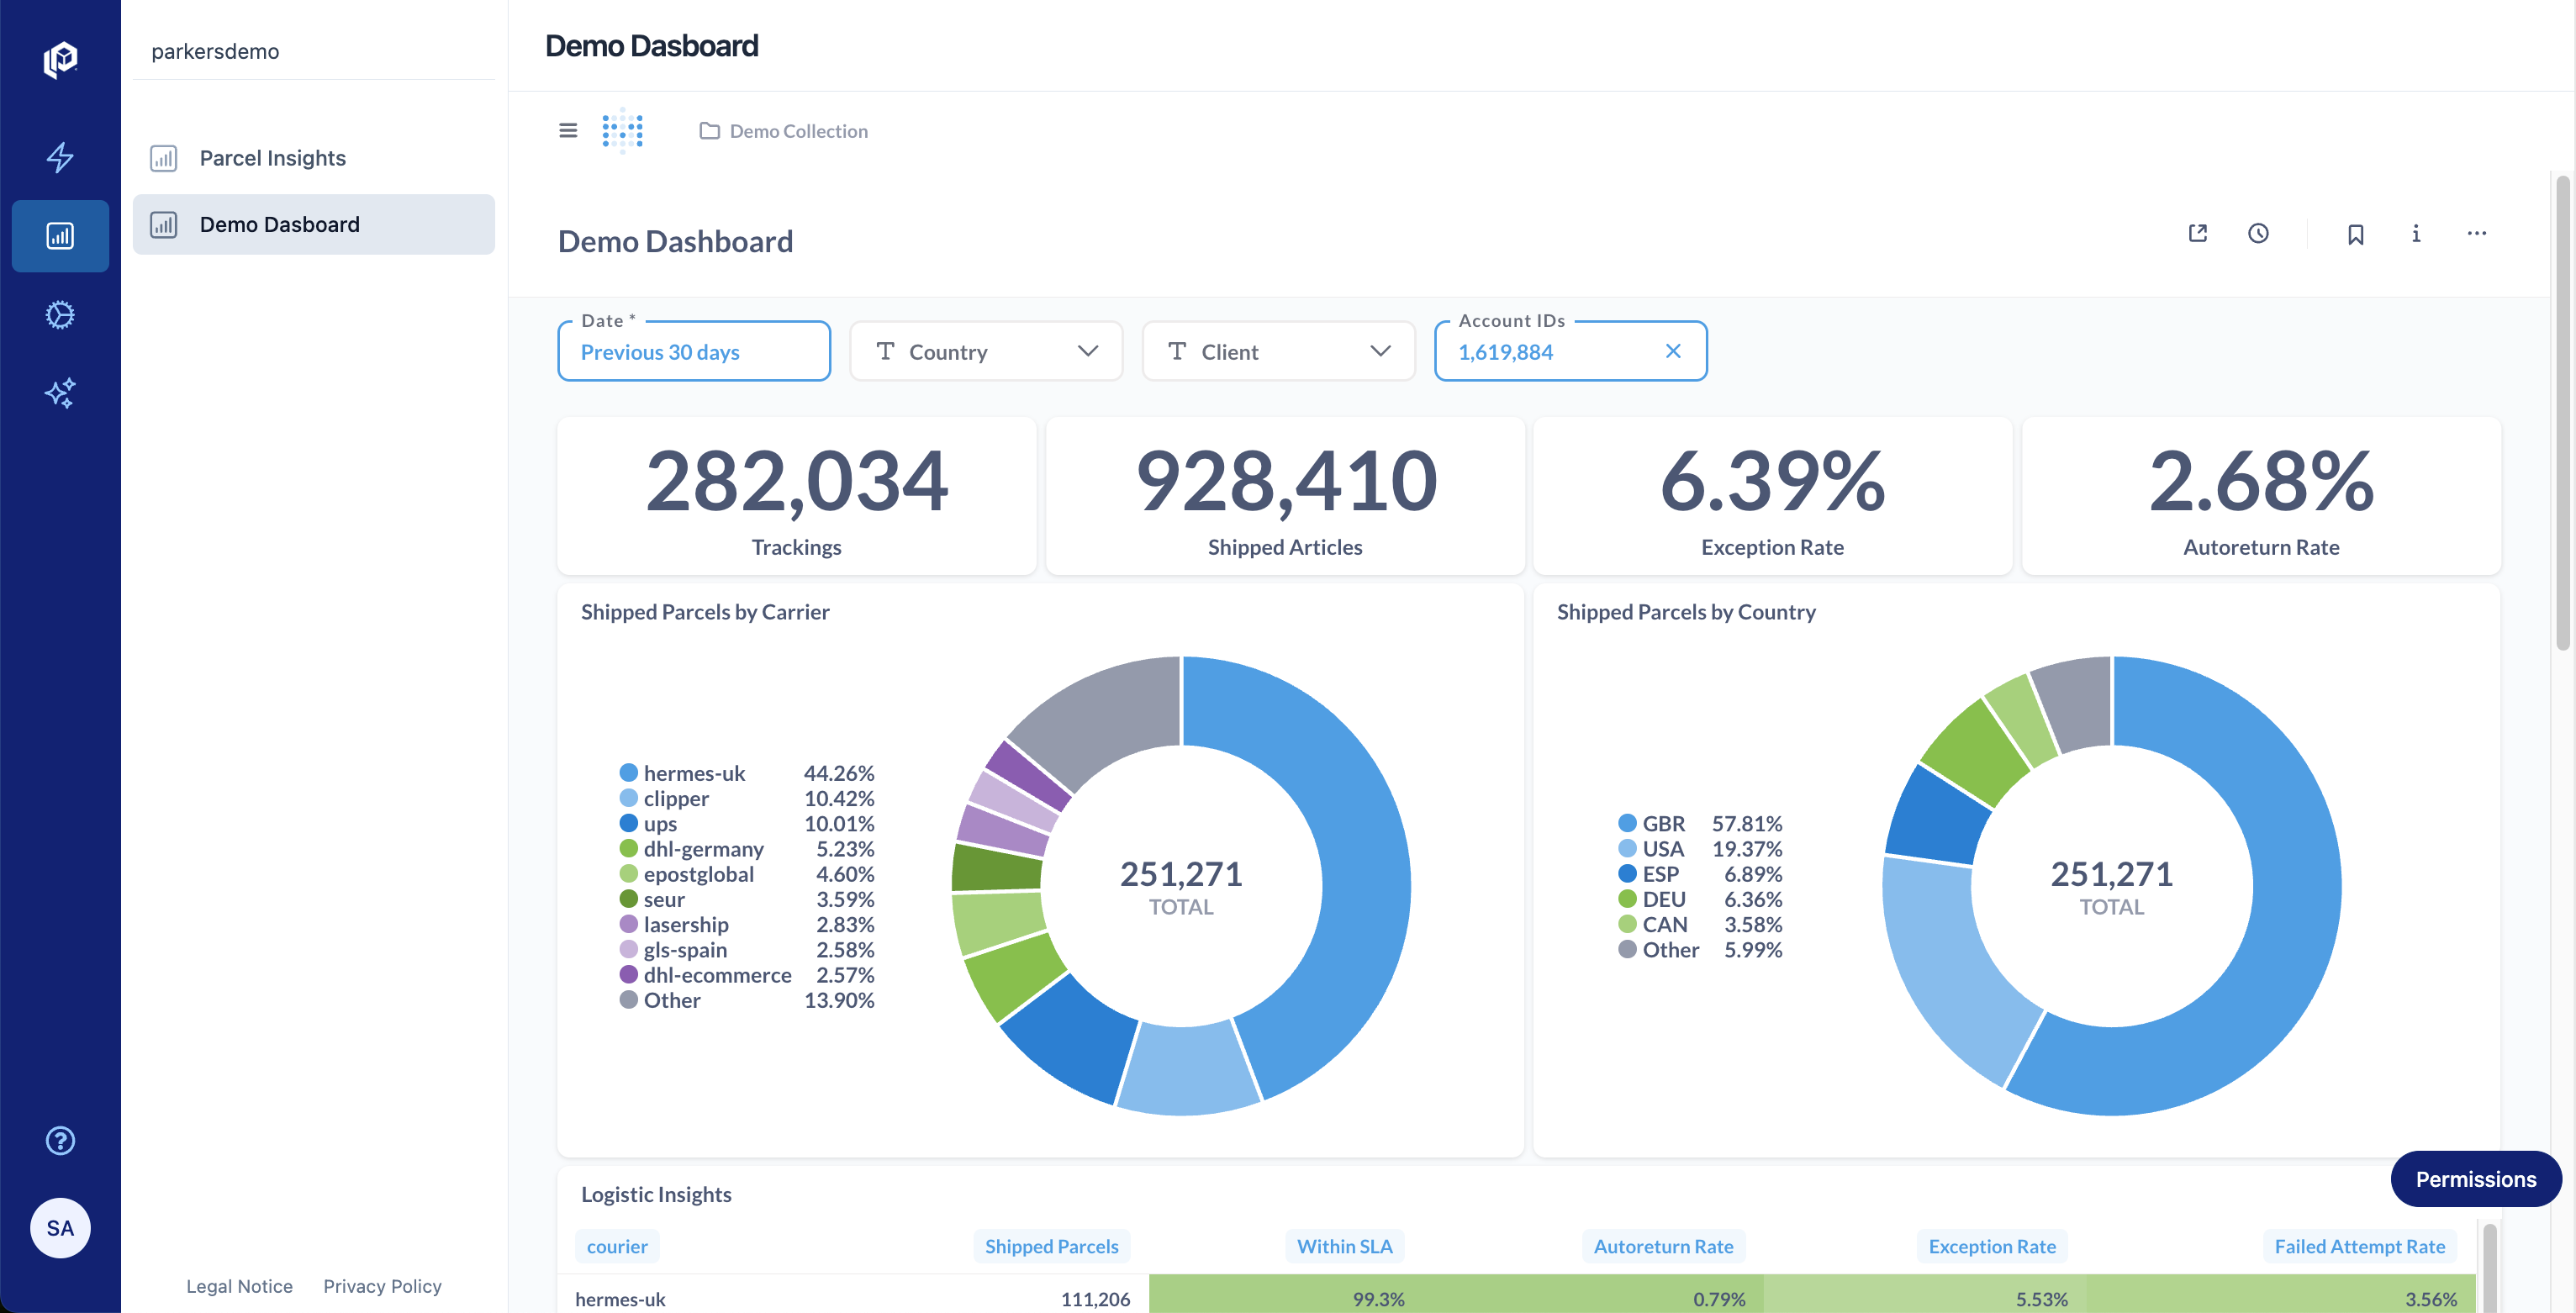Image resolution: width=2576 pixels, height=1313 pixels.
Task: Select Demo Dasboard sidebar item
Action: coord(279,224)
